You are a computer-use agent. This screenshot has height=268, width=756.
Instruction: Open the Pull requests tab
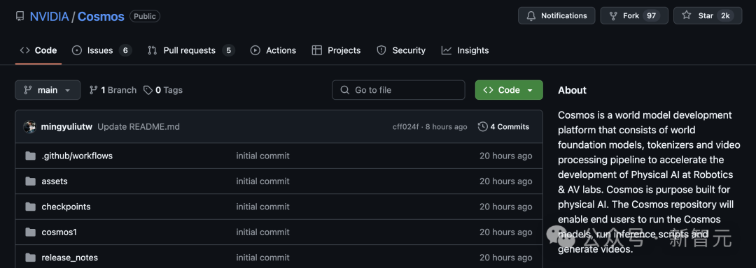pyautogui.click(x=191, y=50)
